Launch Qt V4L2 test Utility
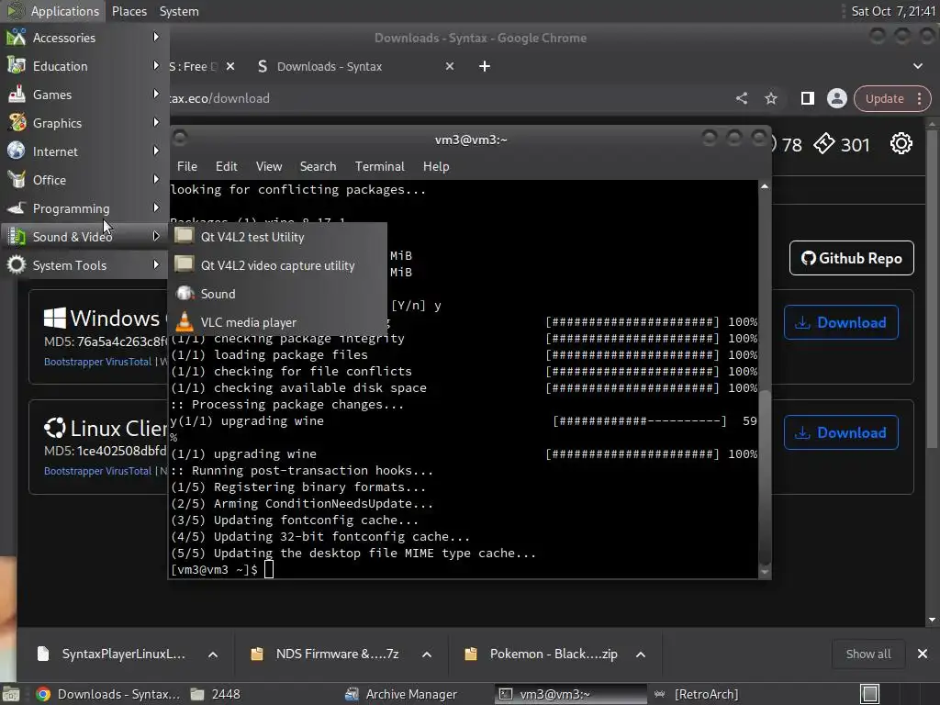The width and height of the screenshot is (940, 705). point(278,237)
